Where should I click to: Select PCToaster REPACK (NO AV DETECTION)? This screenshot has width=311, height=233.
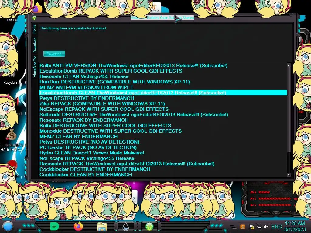click(x=163, y=147)
